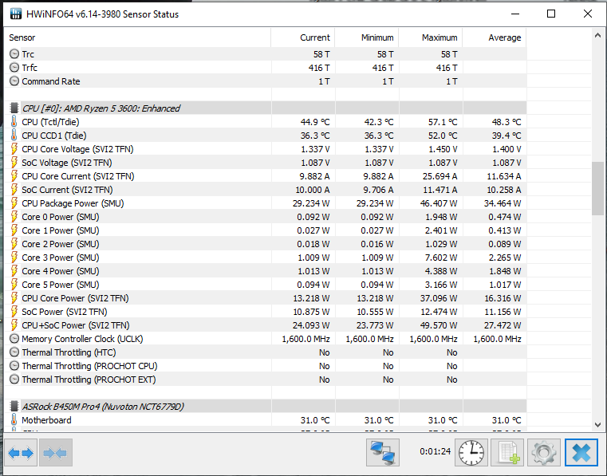Select the CPU Core Voltage (SVI2 TFN) label
The image size is (607, 476).
[x=77, y=149]
